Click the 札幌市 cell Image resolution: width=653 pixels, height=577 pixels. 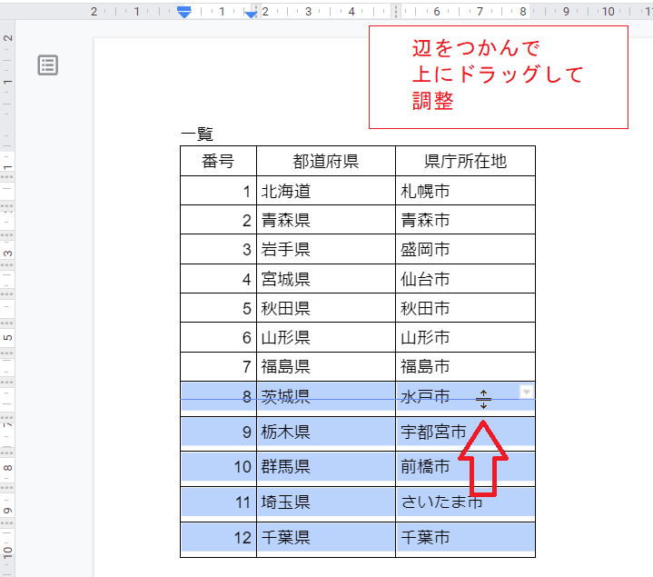465,191
